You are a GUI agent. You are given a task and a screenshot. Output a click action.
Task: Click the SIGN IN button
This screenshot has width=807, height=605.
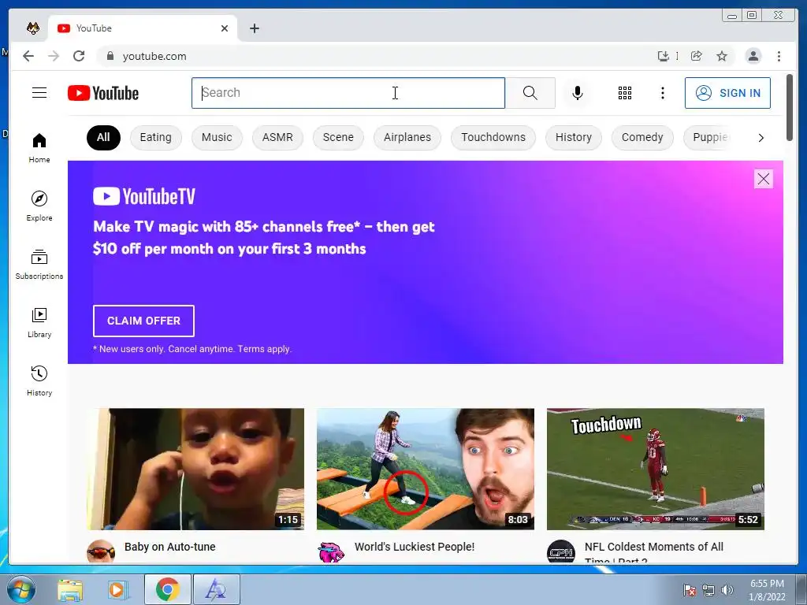tap(727, 93)
